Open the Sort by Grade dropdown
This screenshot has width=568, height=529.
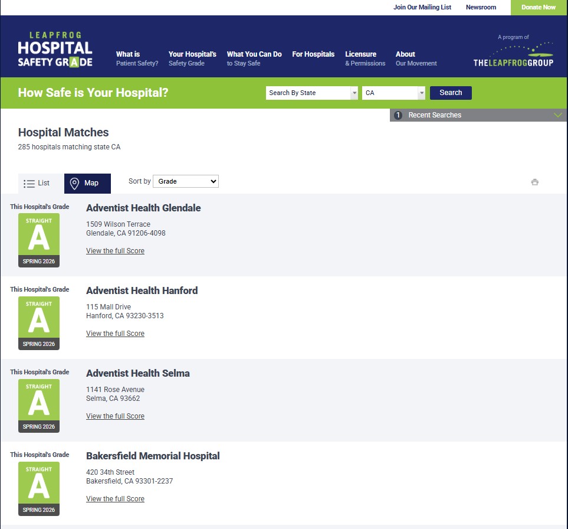186,181
